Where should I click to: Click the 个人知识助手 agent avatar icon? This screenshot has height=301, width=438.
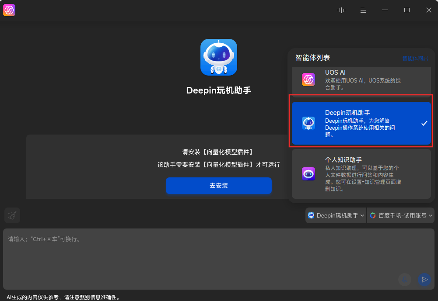pos(308,174)
